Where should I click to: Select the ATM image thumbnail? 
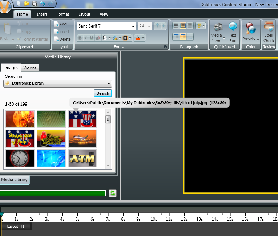[82, 158]
